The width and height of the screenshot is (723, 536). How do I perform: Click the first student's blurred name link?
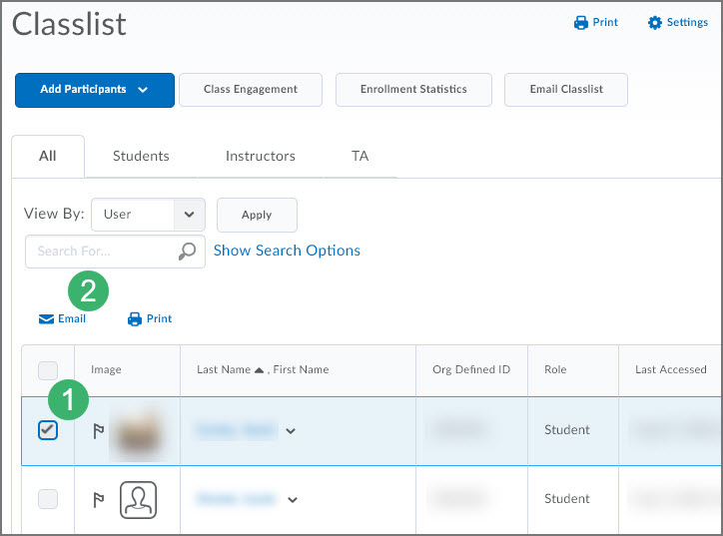coord(236,430)
